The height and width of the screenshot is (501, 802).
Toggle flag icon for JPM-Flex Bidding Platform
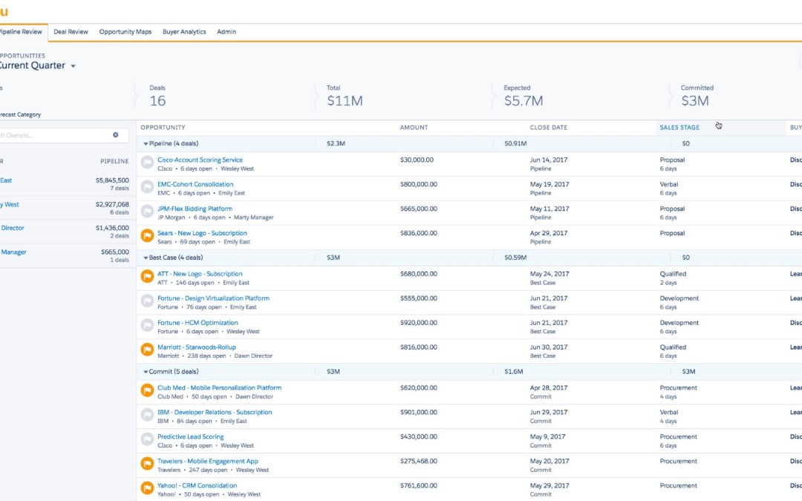pyautogui.click(x=147, y=211)
